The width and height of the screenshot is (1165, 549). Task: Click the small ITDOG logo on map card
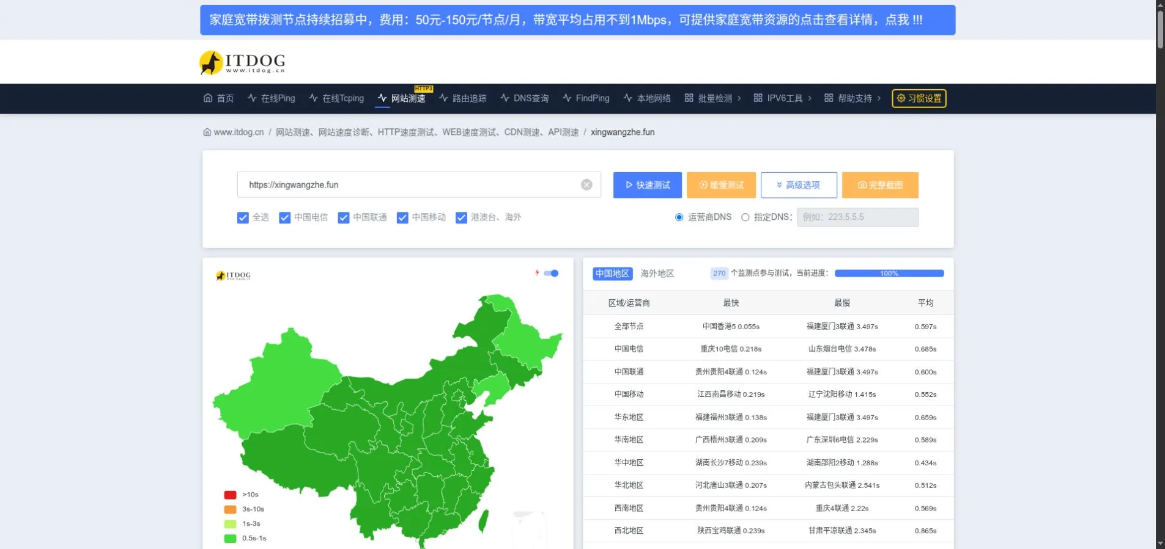[x=234, y=275]
